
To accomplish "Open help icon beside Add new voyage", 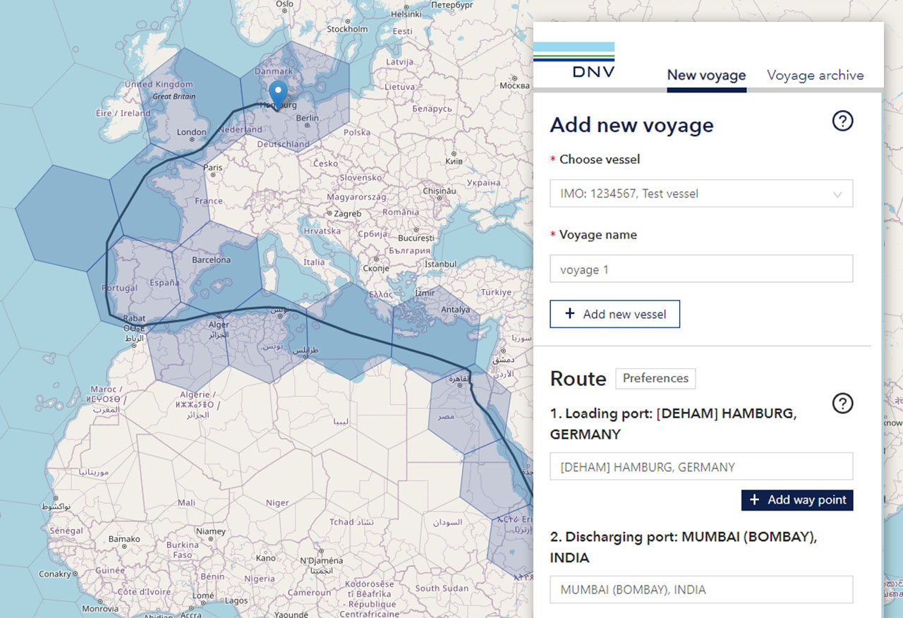I will [x=842, y=121].
